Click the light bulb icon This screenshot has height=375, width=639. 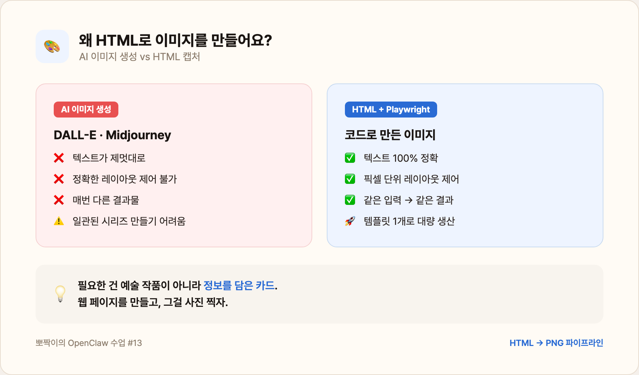pos(60,294)
